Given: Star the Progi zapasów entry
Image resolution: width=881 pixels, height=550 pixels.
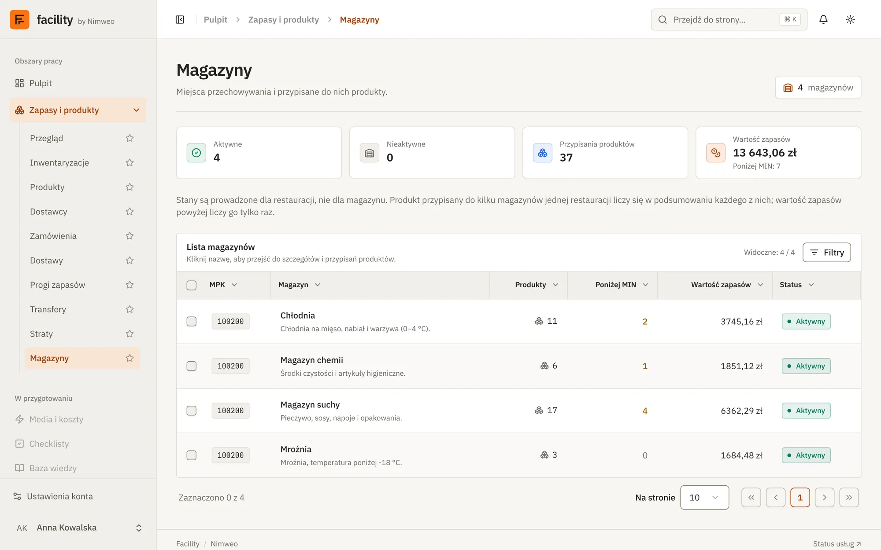Looking at the screenshot, I should pos(130,285).
